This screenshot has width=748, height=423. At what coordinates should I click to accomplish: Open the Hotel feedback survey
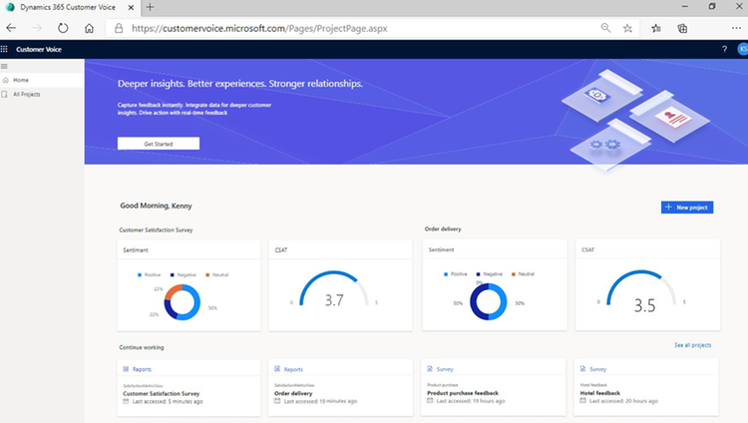point(646,387)
